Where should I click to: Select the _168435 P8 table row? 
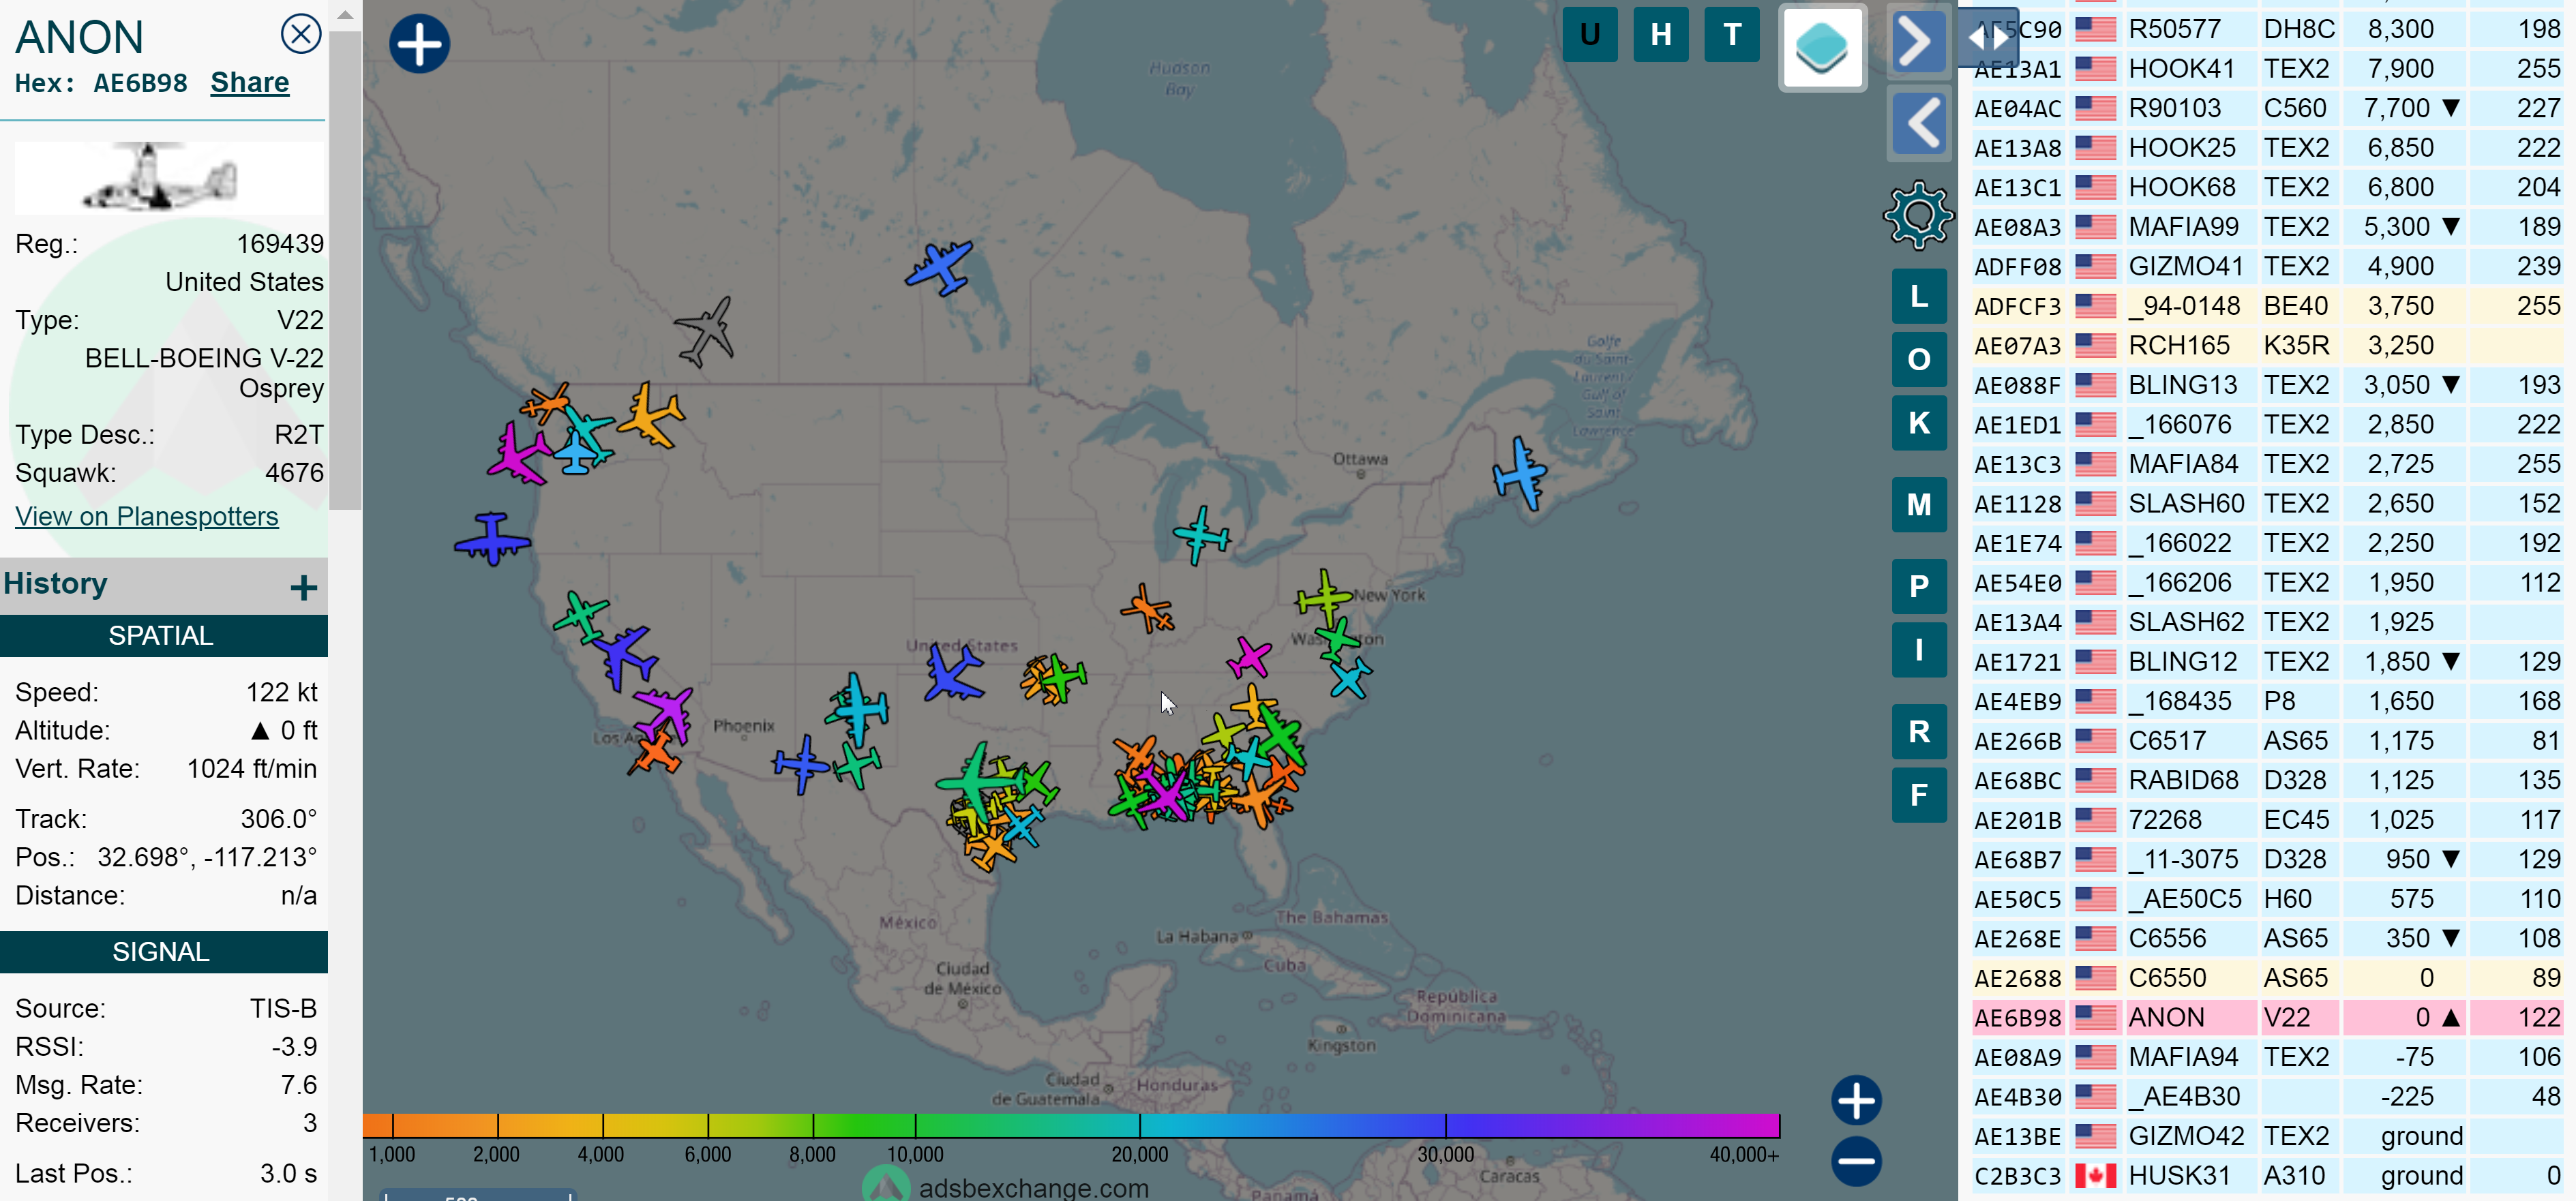pos(2267,701)
